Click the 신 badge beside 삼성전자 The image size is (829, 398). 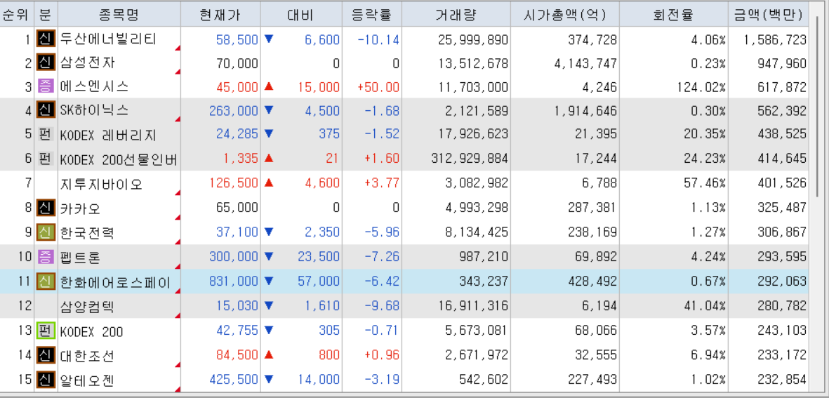pos(46,63)
